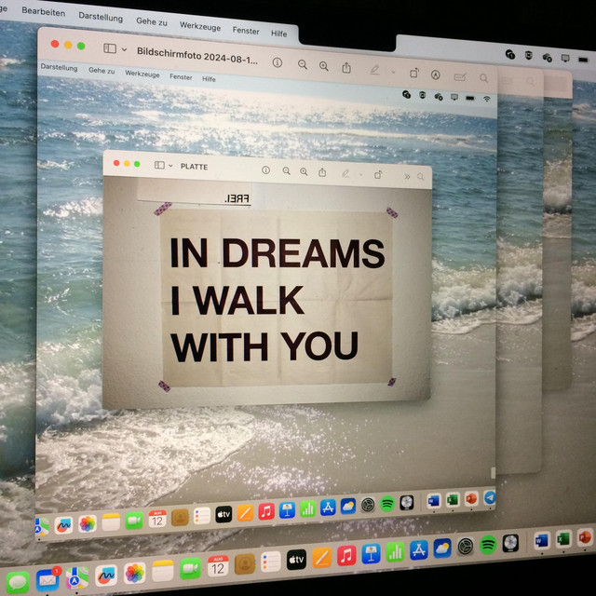Click the 'IN DREAMS I WALK WITH YOU' poster image

pos(278,299)
